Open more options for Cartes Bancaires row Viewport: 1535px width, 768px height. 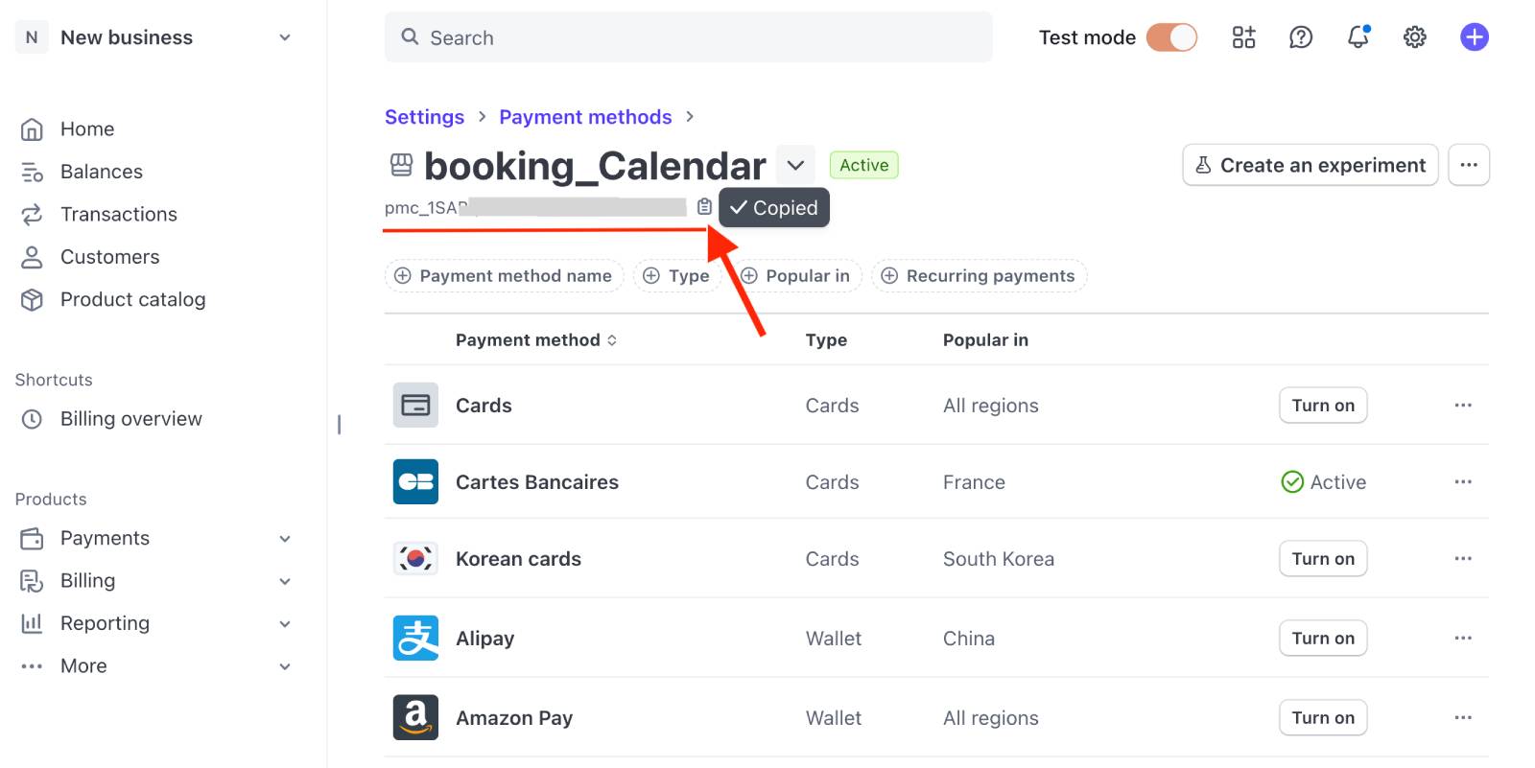tap(1462, 482)
